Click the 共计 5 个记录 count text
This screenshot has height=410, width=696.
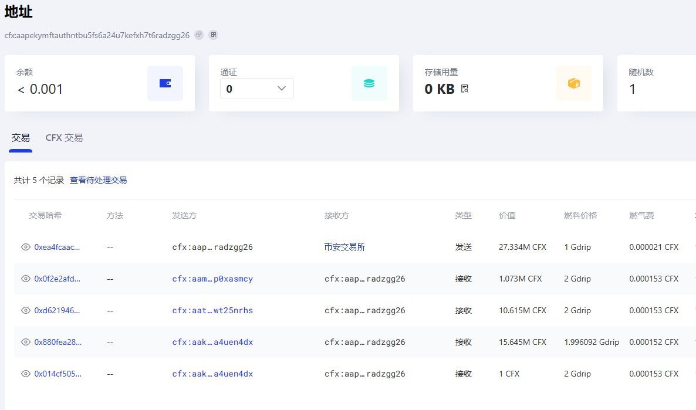(39, 180)
